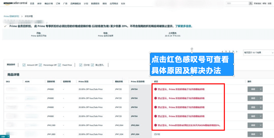Click the red warning icon in first row
Screen dimensions: 274x138
coord(156,89)
